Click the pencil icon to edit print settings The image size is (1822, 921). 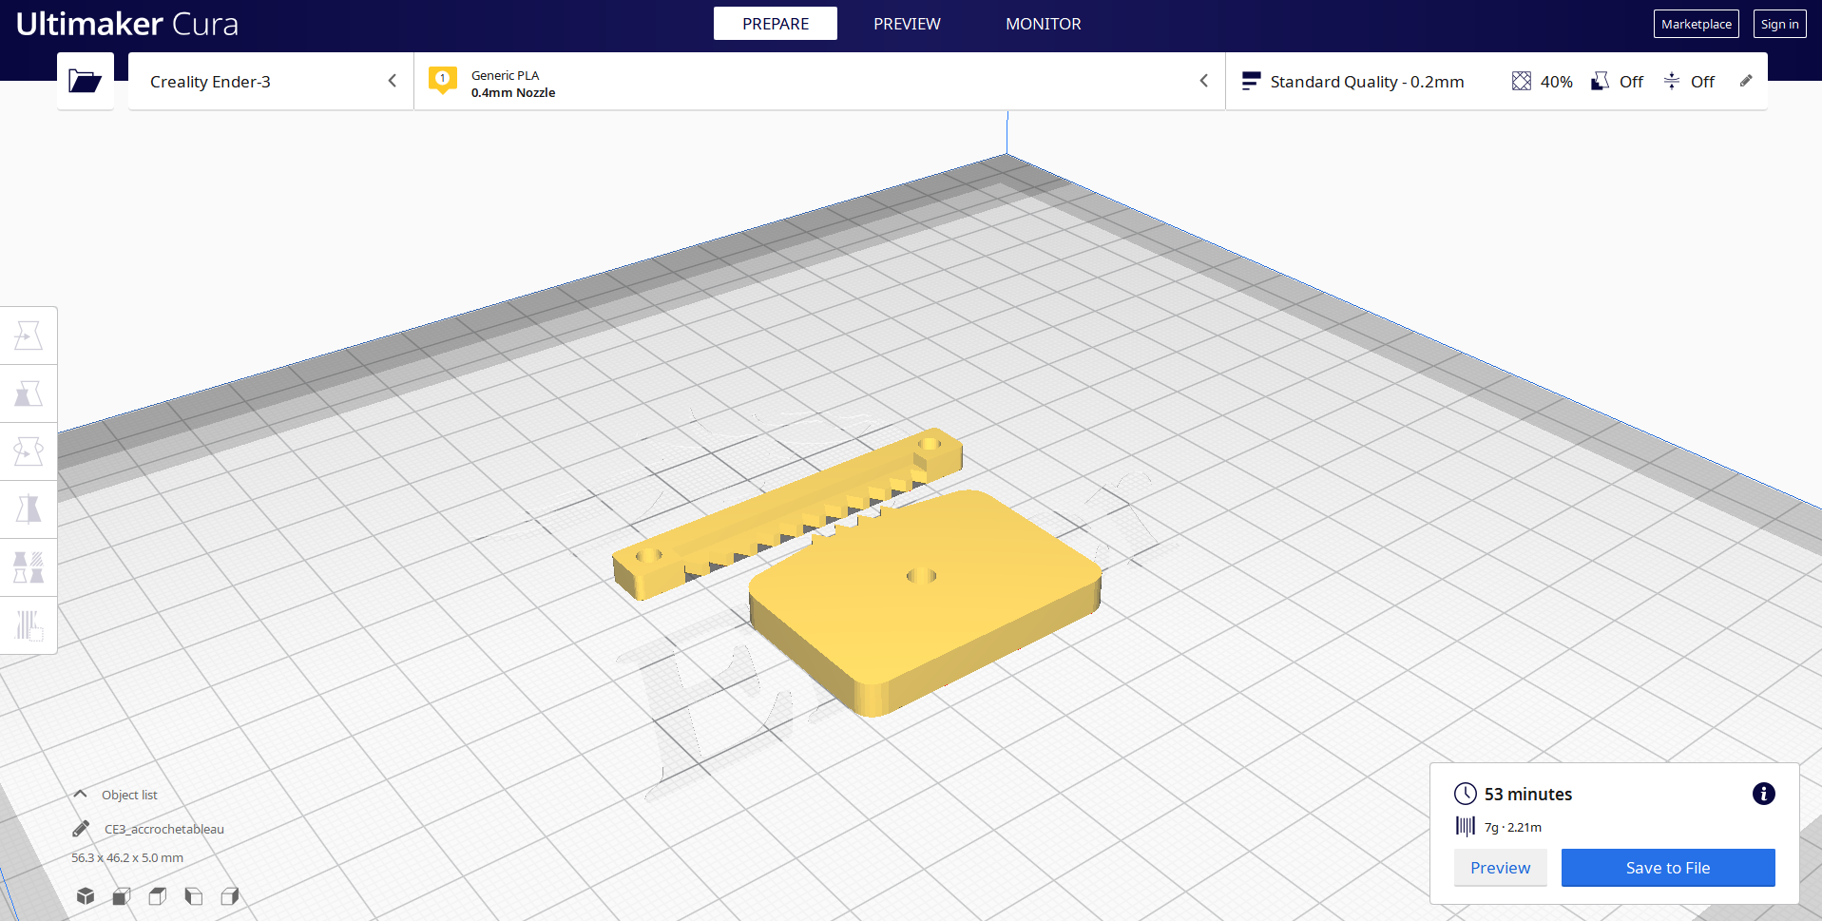[x=1746, y=81]
